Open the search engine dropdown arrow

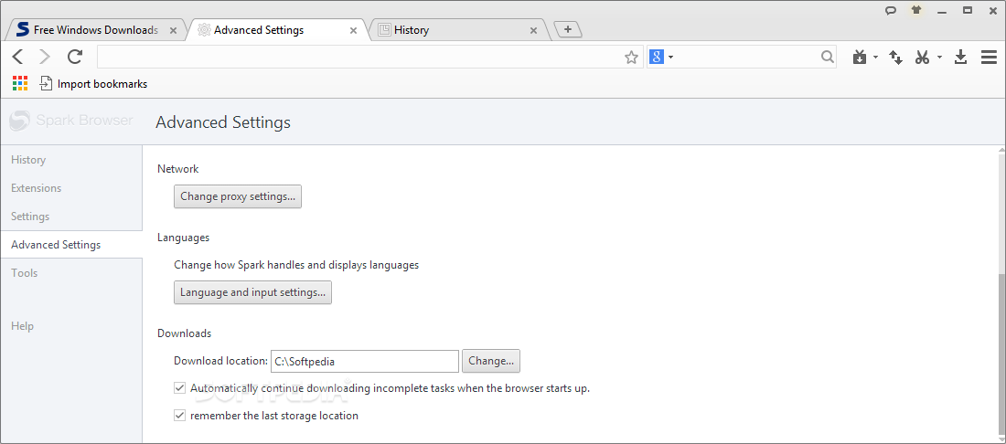670,58
